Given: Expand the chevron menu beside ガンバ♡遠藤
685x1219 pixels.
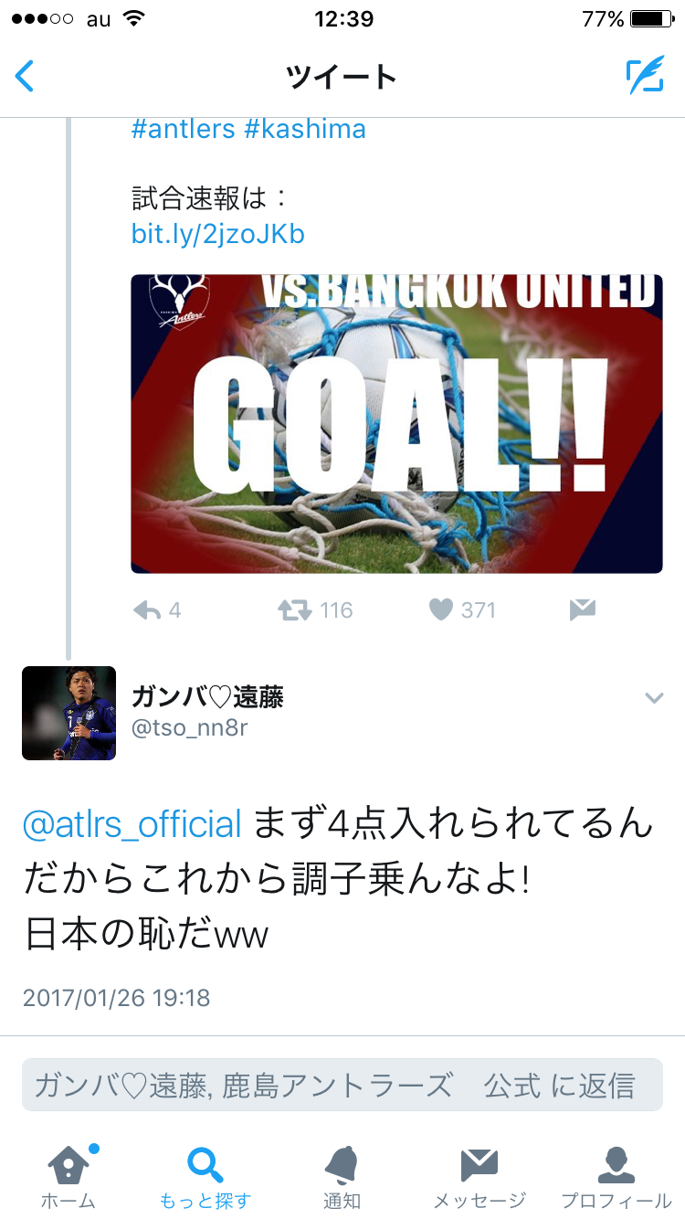Looking at the screenshot, I should click(x=654, y=699).
